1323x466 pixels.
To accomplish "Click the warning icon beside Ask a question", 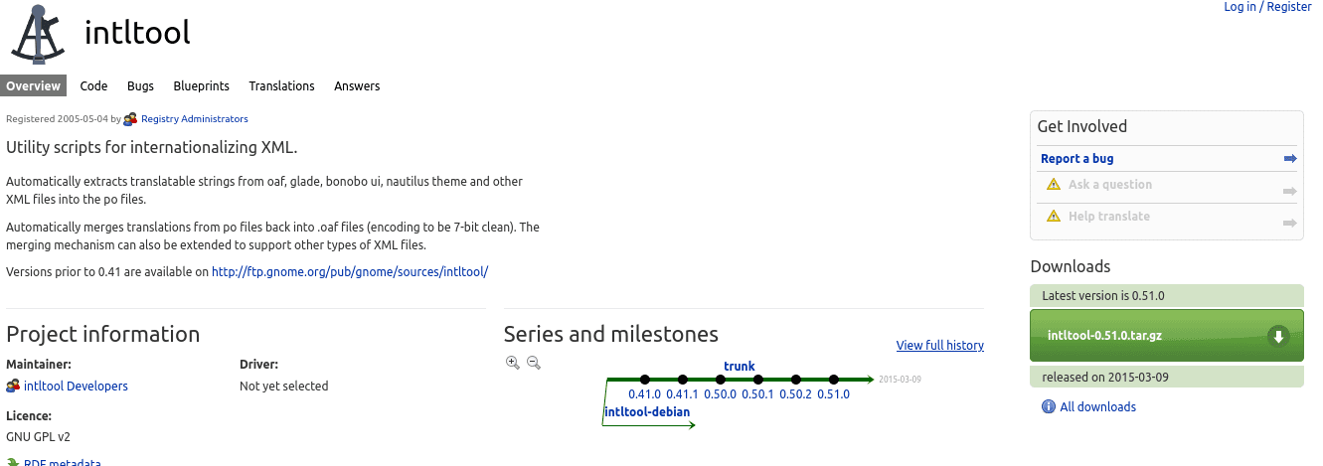I will [1054, 185].
